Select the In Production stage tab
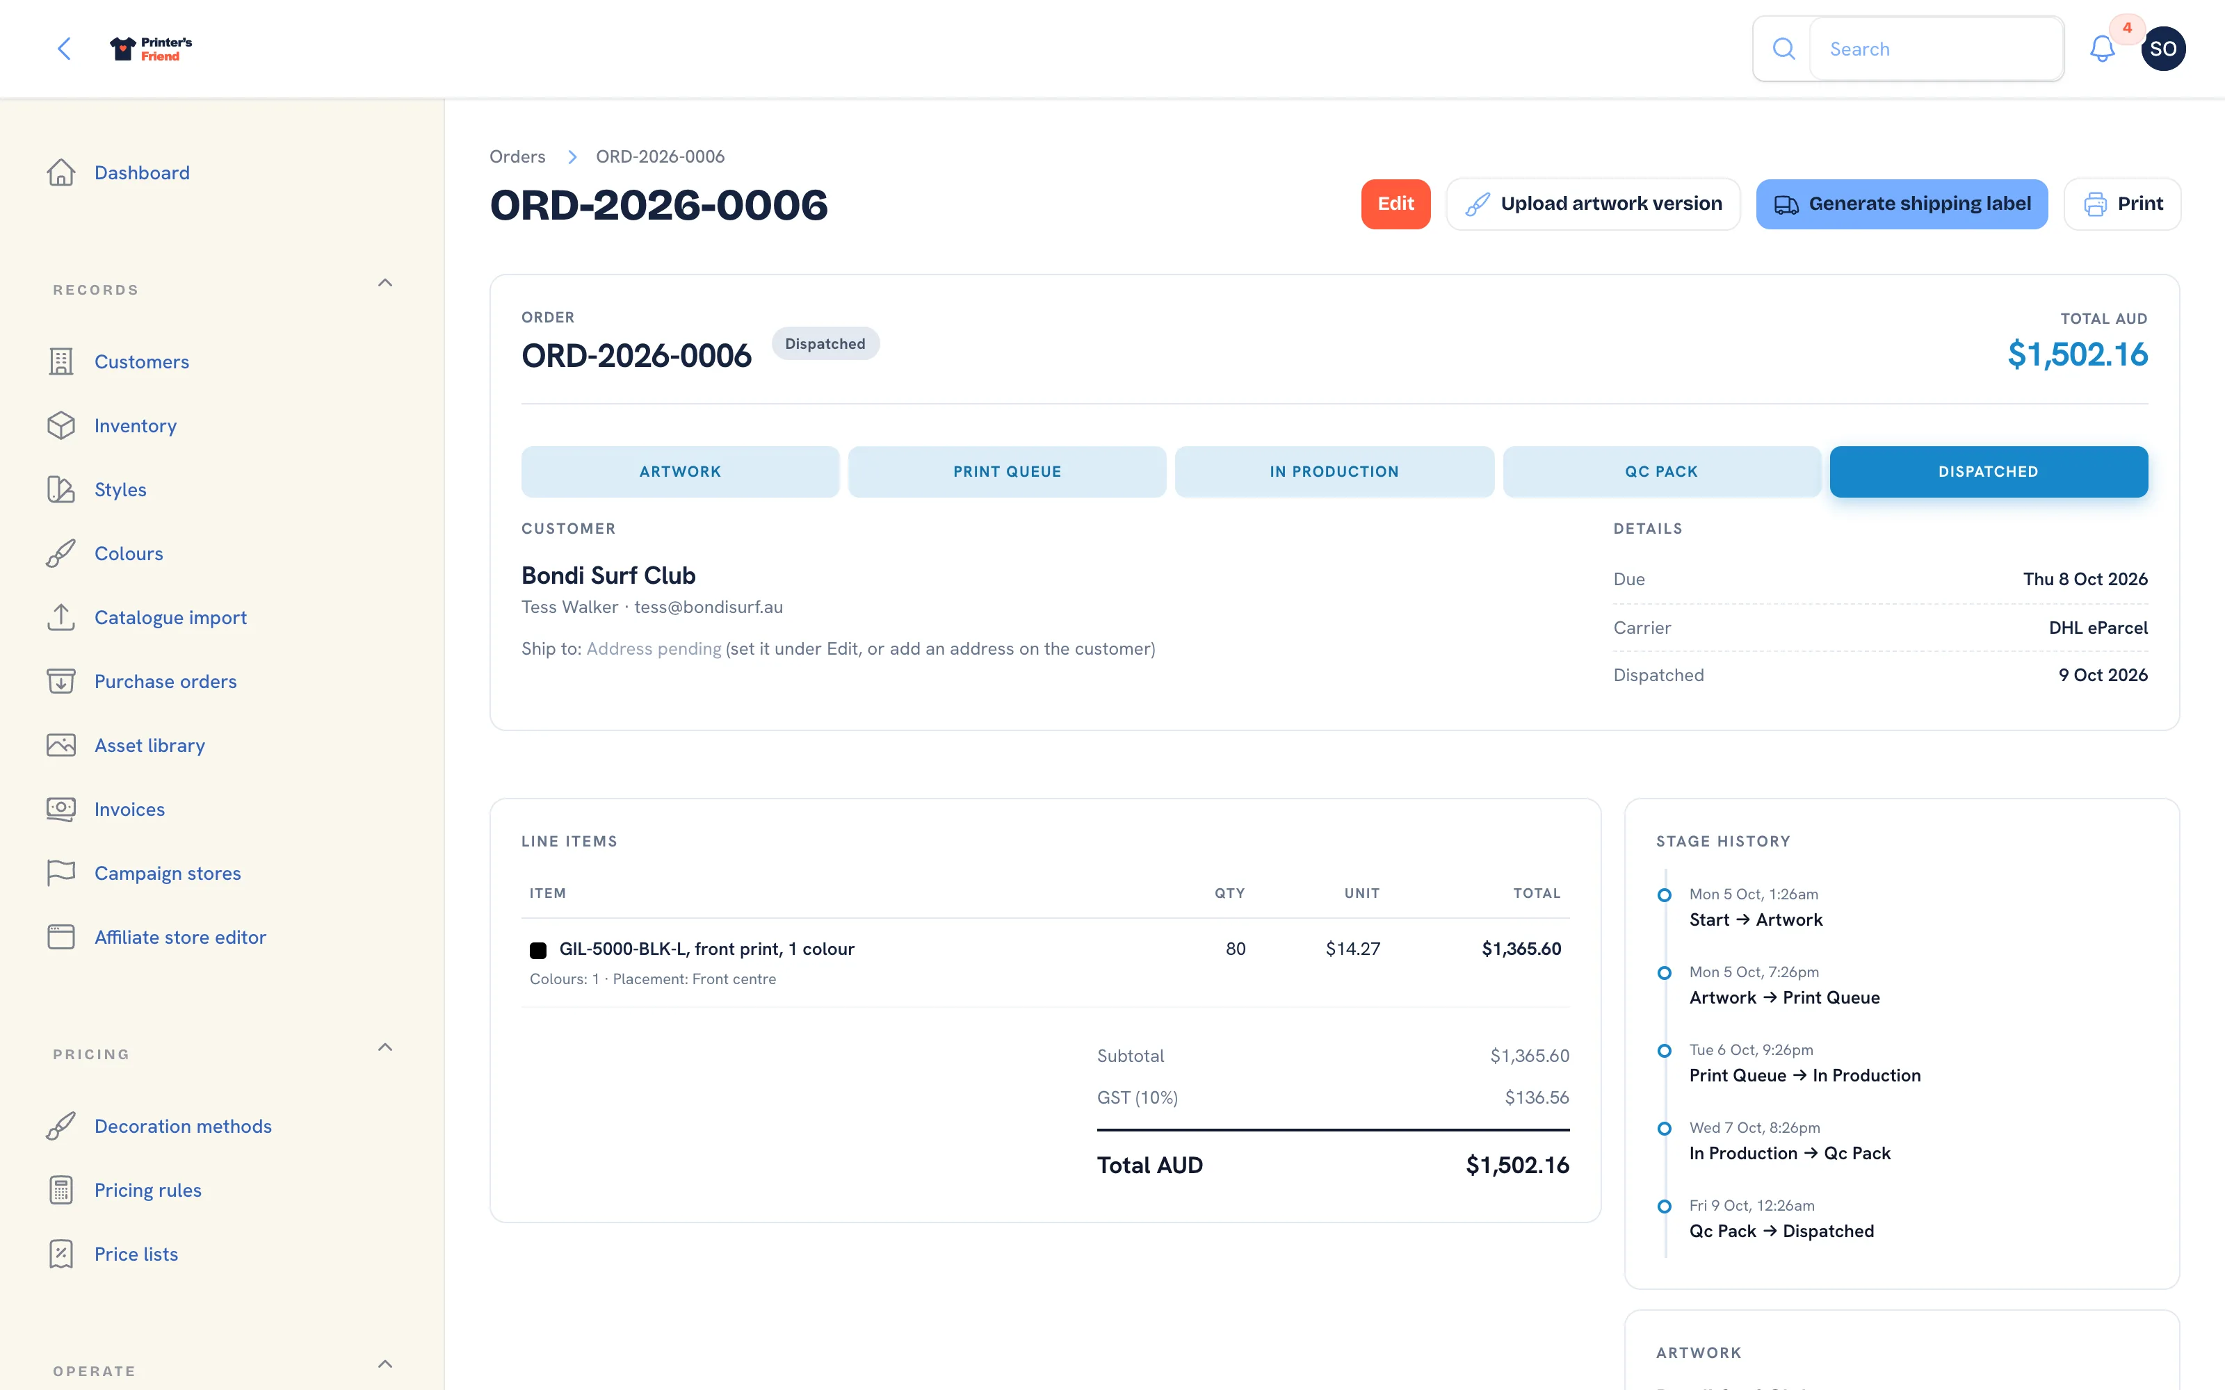 [x=1334, y=472]
